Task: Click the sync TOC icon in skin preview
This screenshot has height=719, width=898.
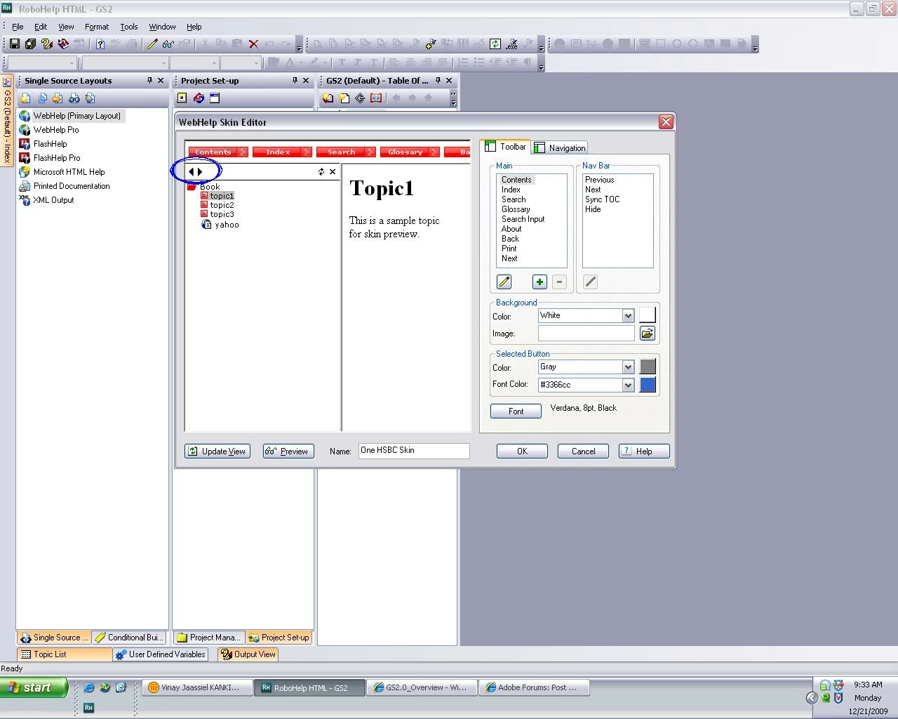Action: coord(321,171)
